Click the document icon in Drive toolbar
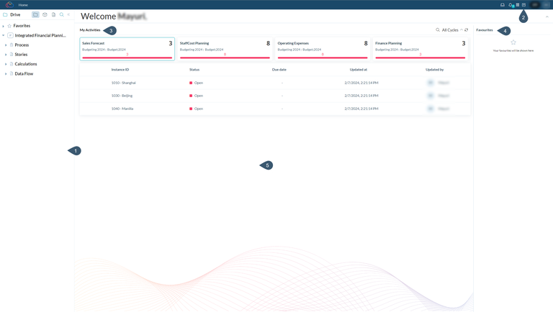The image size is (553, 312). [53, 14]
